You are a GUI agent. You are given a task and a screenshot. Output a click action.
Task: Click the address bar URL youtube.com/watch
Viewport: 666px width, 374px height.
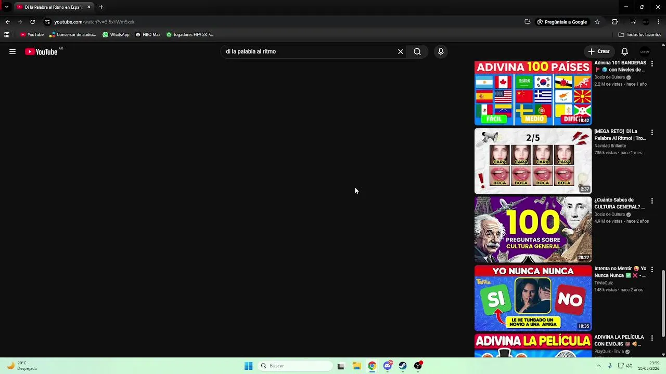click(x=94, y=22)
